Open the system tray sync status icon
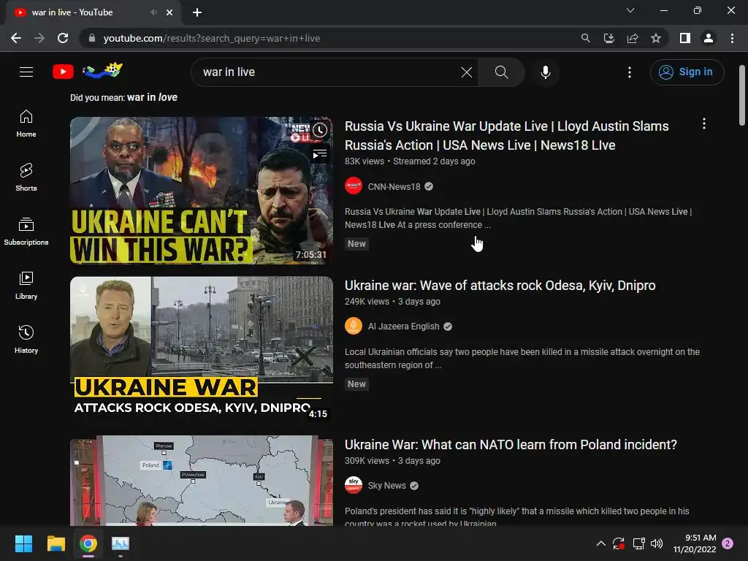 point(619,543)
